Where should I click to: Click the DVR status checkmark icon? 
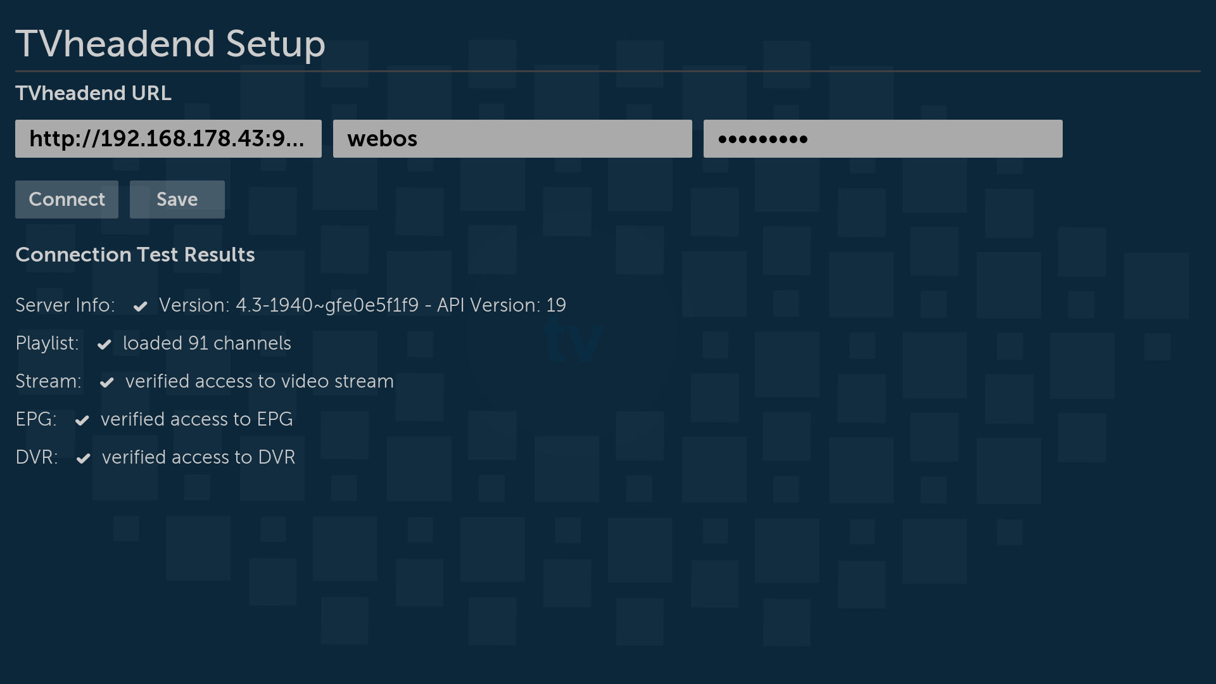click(83, 459)
